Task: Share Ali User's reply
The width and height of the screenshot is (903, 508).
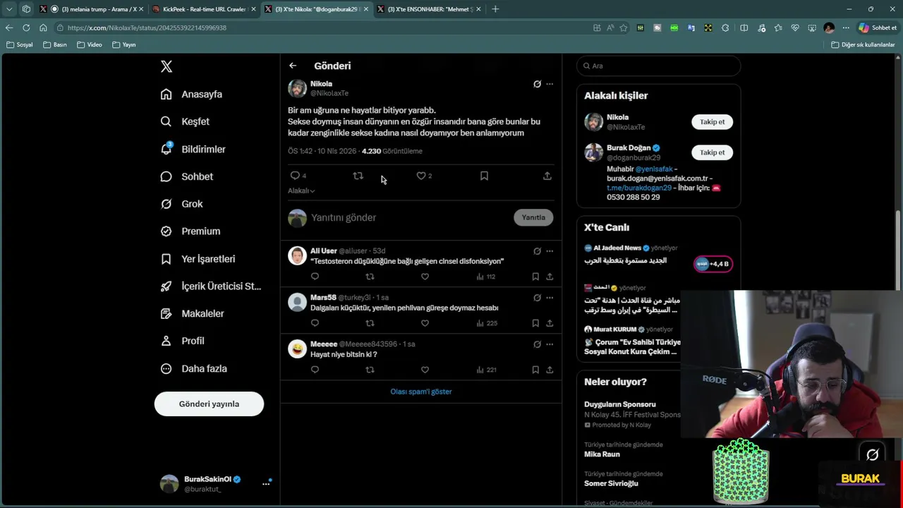Action: (x=550, y=277)
